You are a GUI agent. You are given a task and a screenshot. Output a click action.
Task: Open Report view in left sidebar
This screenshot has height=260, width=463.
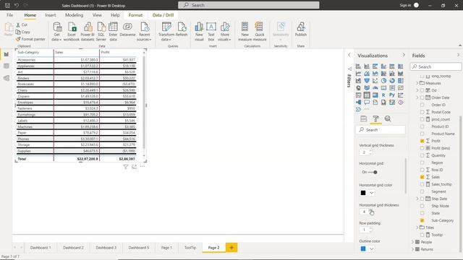7,54
